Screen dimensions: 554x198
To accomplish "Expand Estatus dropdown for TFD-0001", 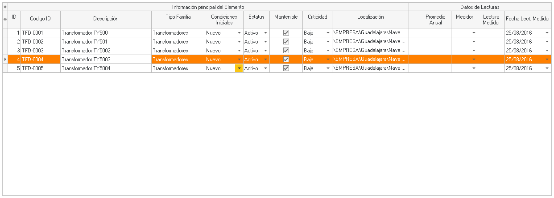I will point(265,33).
